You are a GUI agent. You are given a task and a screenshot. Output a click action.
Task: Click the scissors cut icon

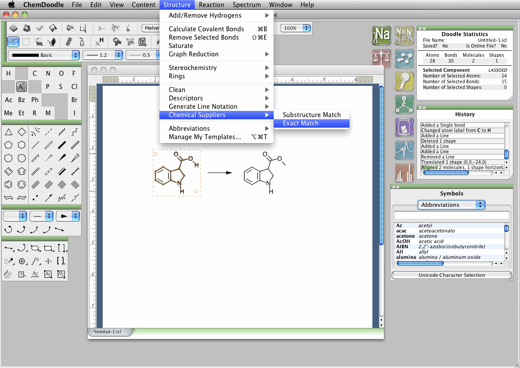pyautogui.click(x=102, y=28)
